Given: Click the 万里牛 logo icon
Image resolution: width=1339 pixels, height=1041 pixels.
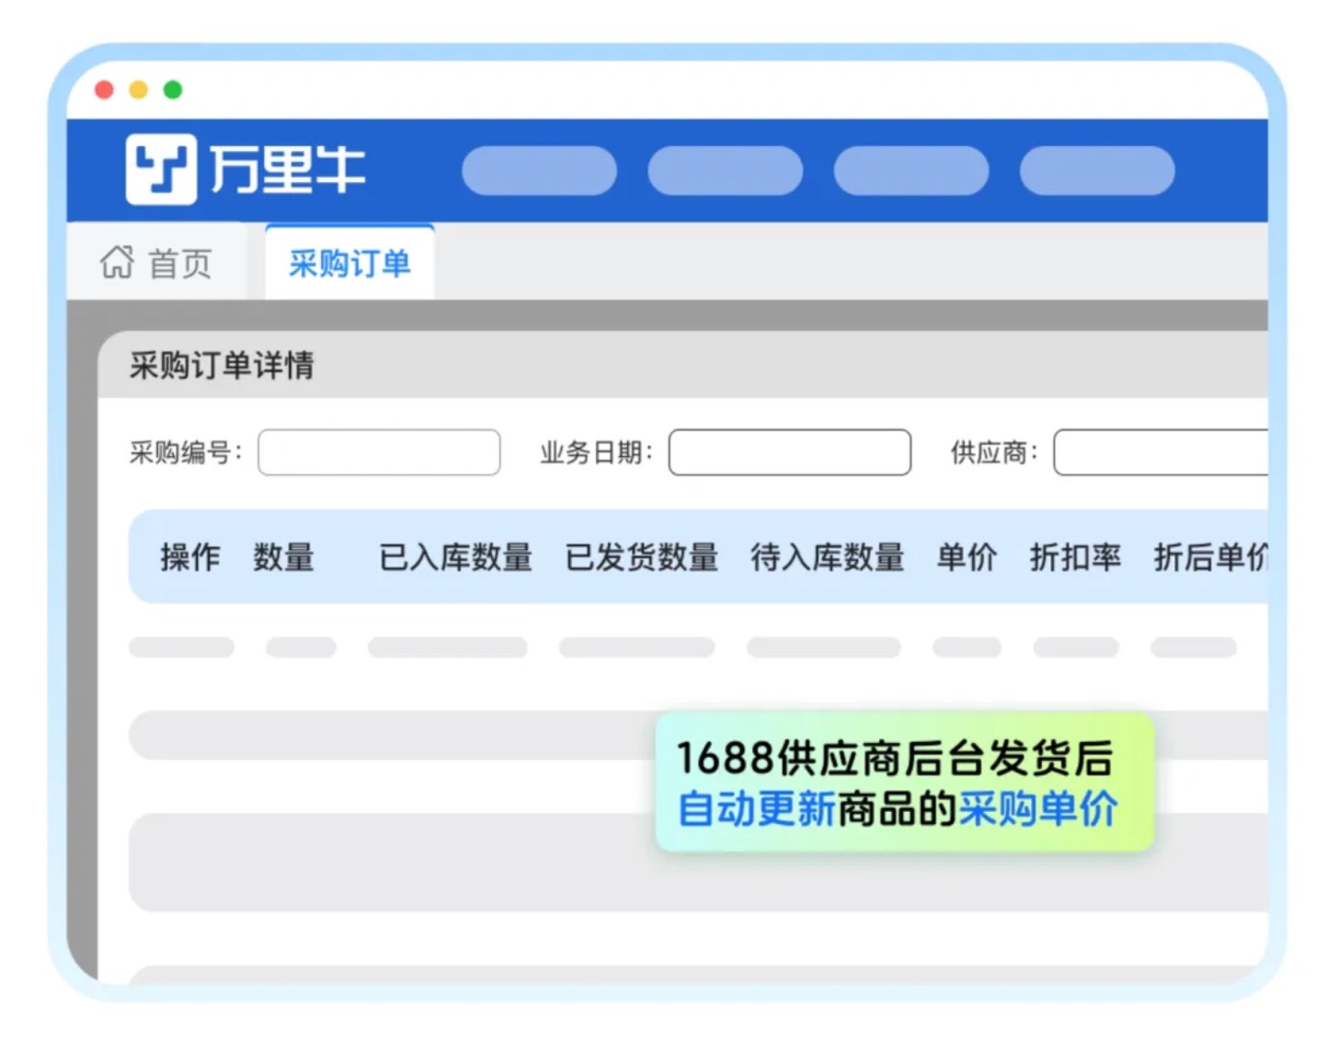Looking at the screenshot, I should click(161, 169).
